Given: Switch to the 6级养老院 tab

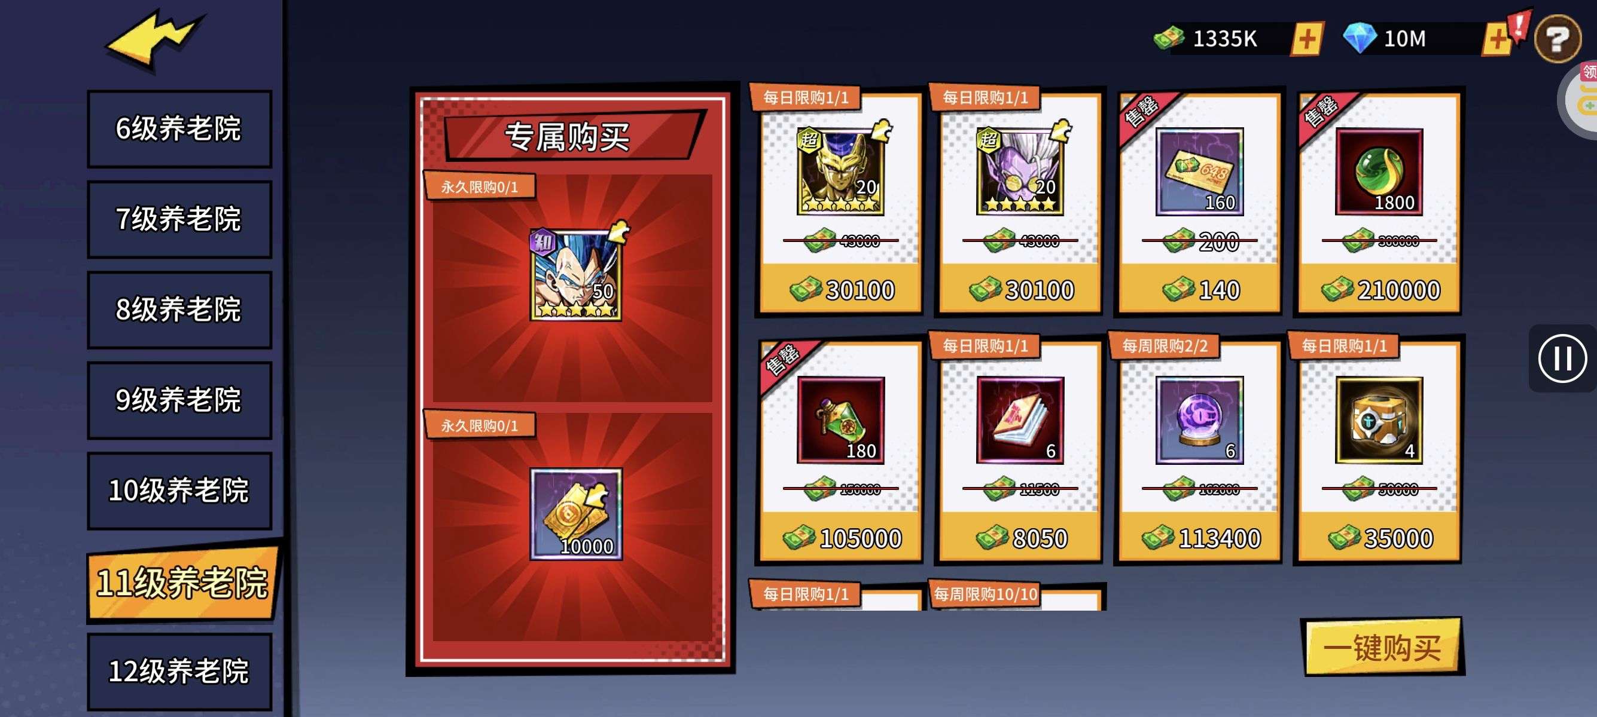Looking at the screenshot, I should 179,129.
